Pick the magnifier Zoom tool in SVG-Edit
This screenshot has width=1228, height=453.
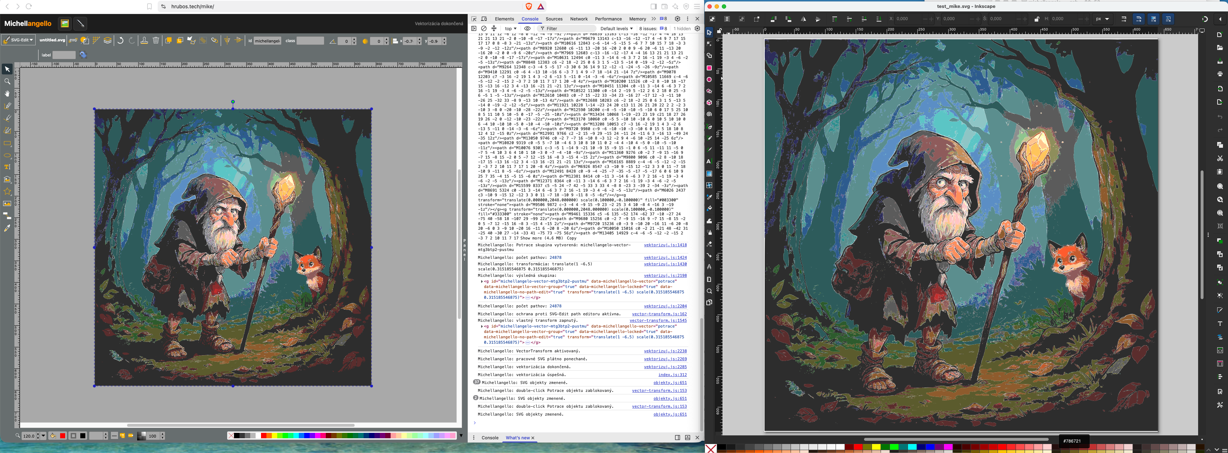(7, 81)
